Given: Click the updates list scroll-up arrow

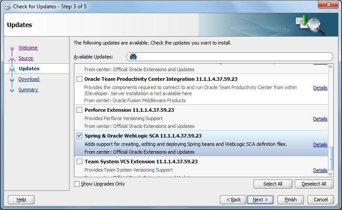Looking at the screenshot, I should pos(331,67).
